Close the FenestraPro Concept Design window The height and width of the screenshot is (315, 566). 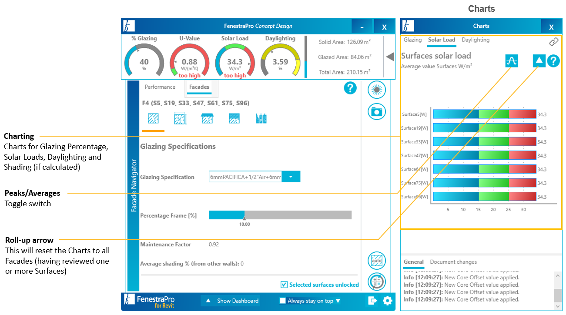(x=384, y=27)
